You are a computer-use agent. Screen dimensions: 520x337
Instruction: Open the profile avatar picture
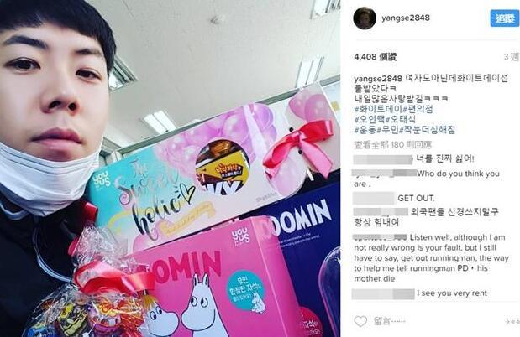click(365, 18)
